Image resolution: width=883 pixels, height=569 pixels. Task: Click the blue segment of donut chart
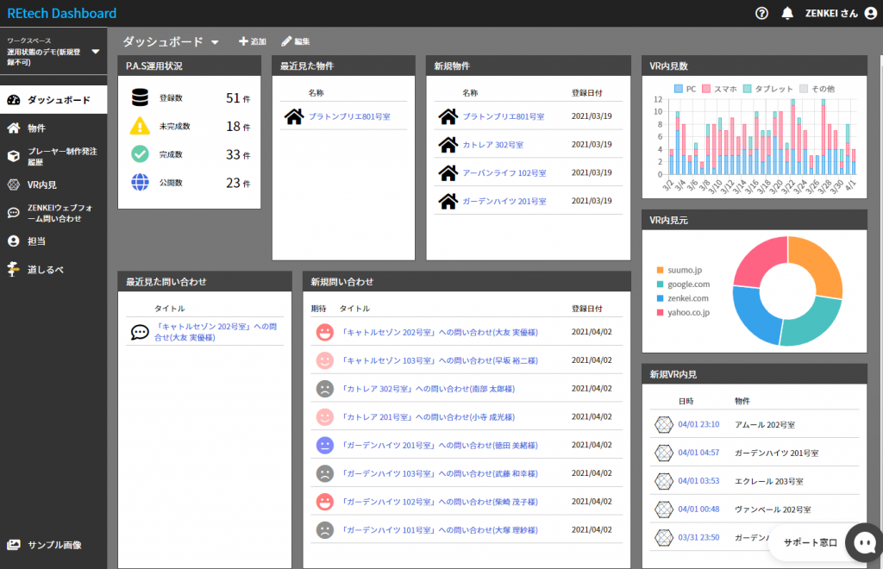pyautogui.click(x=753, y=318)
